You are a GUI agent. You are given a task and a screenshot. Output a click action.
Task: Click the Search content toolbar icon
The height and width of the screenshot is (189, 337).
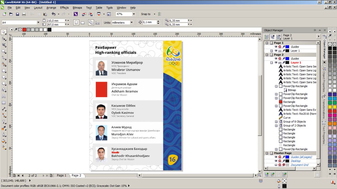point(76,14)
